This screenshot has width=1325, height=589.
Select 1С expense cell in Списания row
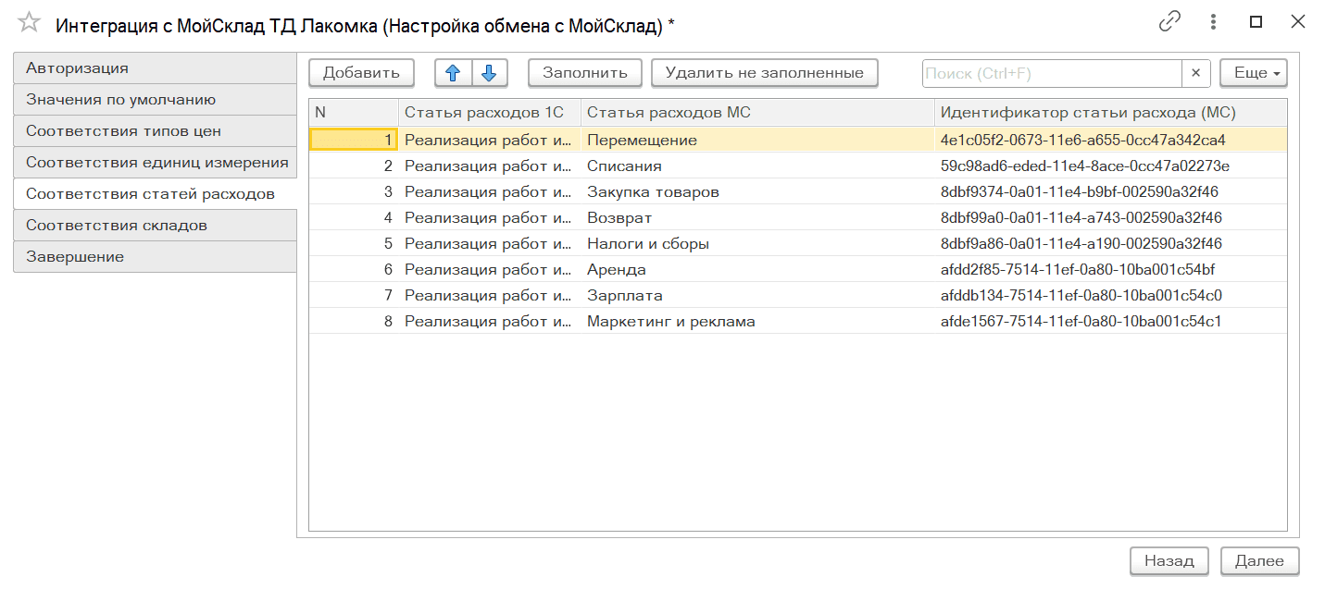click(490, 166)
